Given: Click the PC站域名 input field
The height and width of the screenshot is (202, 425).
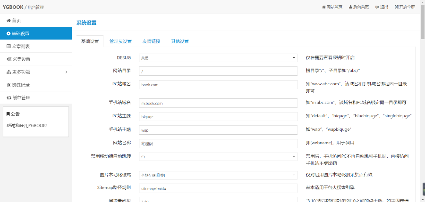Looking at the screenshot, I should (x=218, y=85).
